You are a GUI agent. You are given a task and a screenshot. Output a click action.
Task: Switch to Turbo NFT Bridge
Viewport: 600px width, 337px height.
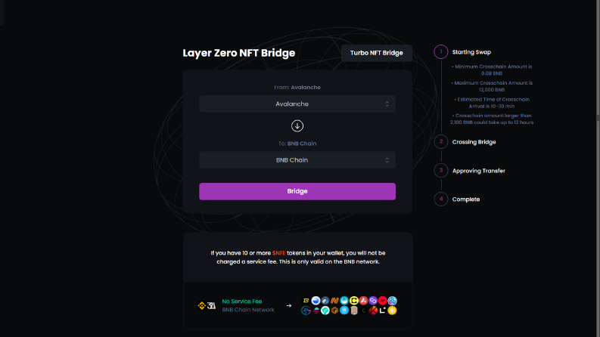pyautogui.click(x=377, y=53)
